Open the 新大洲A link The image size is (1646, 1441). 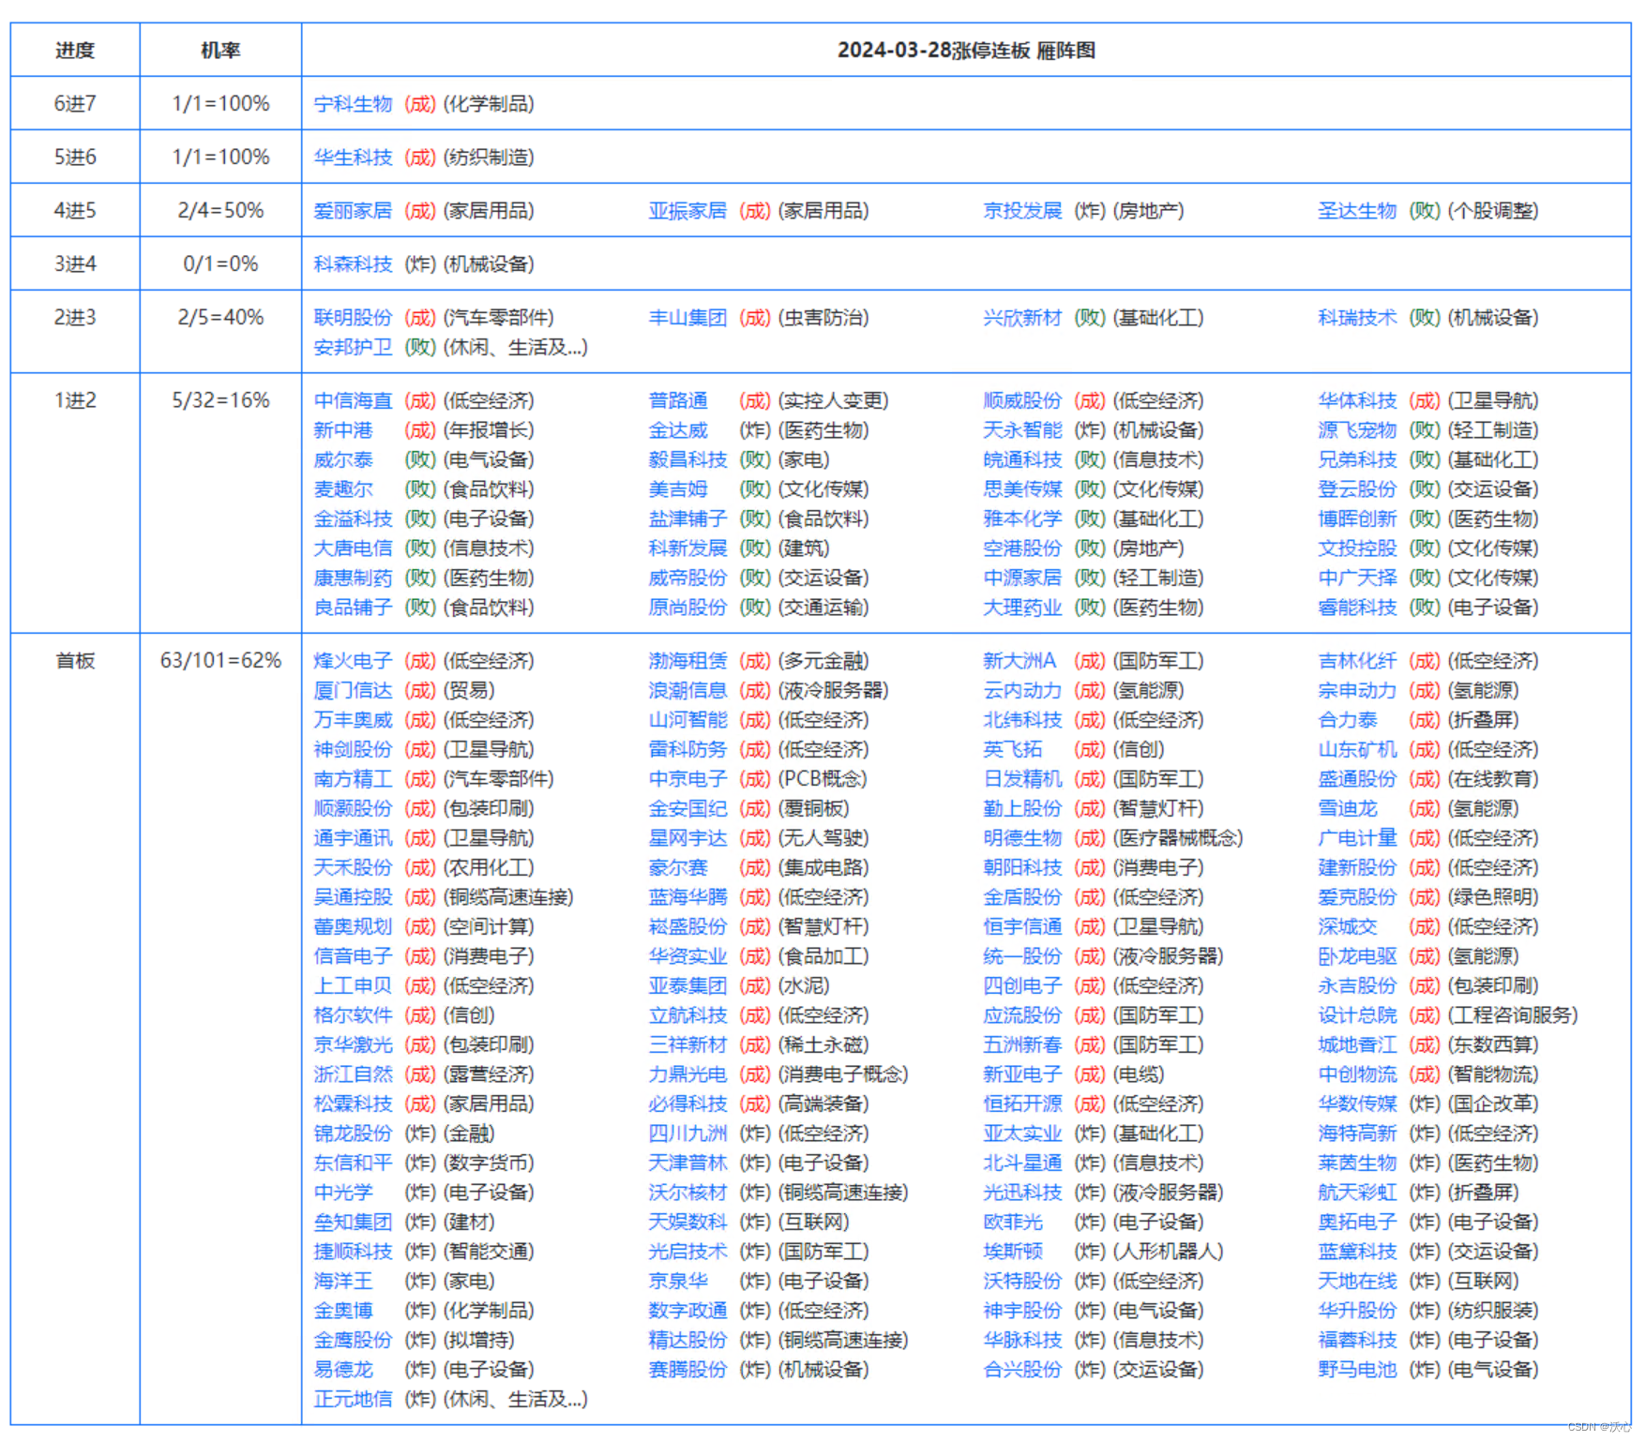(x=1019, y=661)
